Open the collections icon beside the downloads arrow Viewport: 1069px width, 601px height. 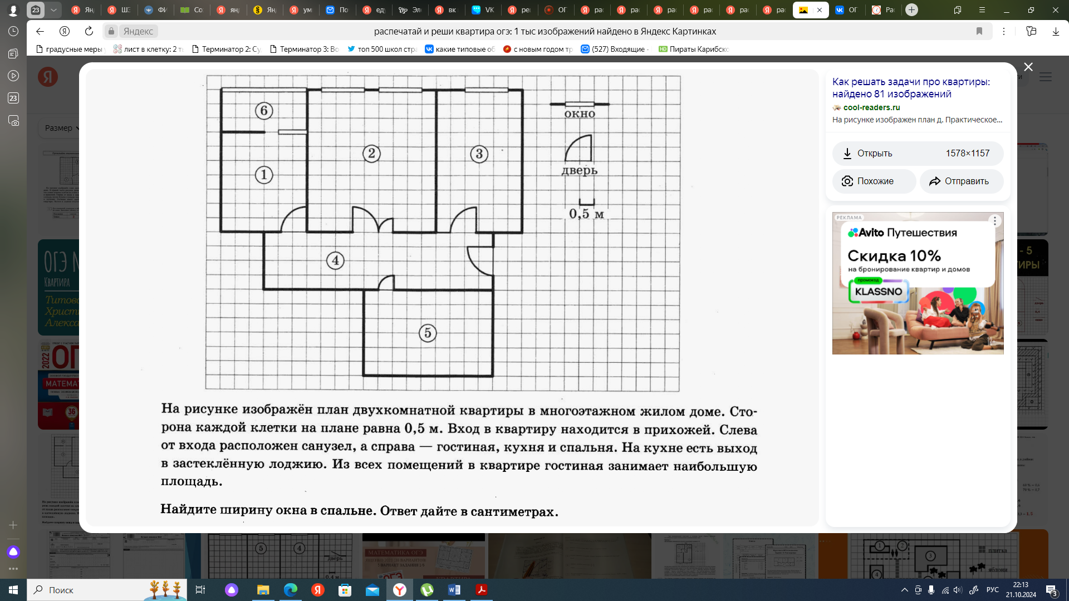pyautogui.click(x=1031, y=31)
